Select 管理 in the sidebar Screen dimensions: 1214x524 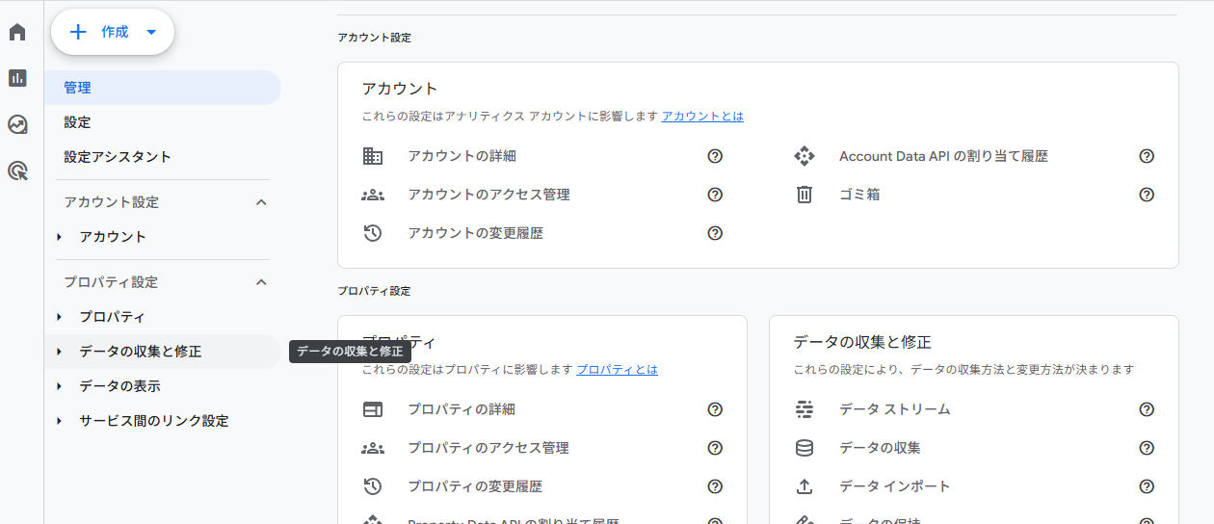(78, 88)
